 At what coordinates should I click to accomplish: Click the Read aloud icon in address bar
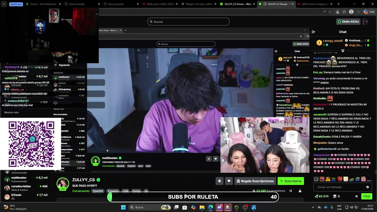coord(324,12)
